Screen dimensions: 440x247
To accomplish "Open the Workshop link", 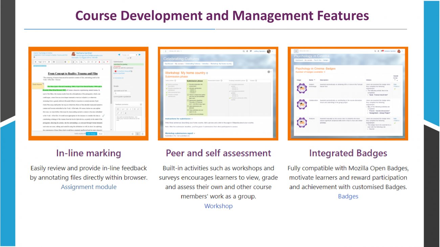I will [218, 206].
